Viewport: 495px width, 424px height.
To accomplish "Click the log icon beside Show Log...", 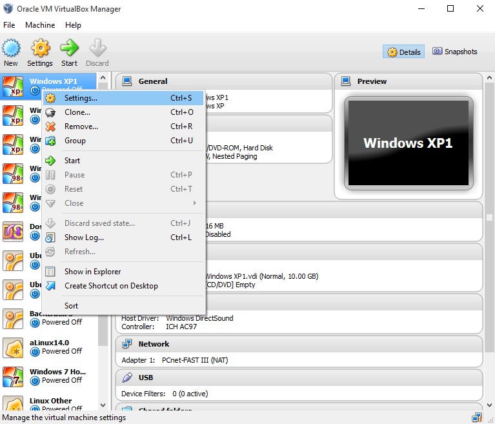I will click(x=50, y=237).
